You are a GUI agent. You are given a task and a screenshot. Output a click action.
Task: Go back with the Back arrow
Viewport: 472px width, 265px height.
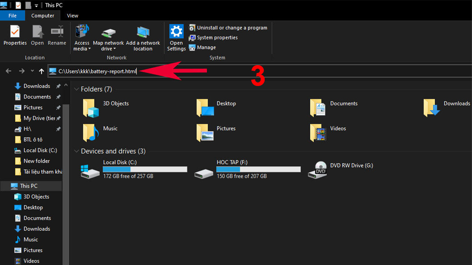point(8,71)
